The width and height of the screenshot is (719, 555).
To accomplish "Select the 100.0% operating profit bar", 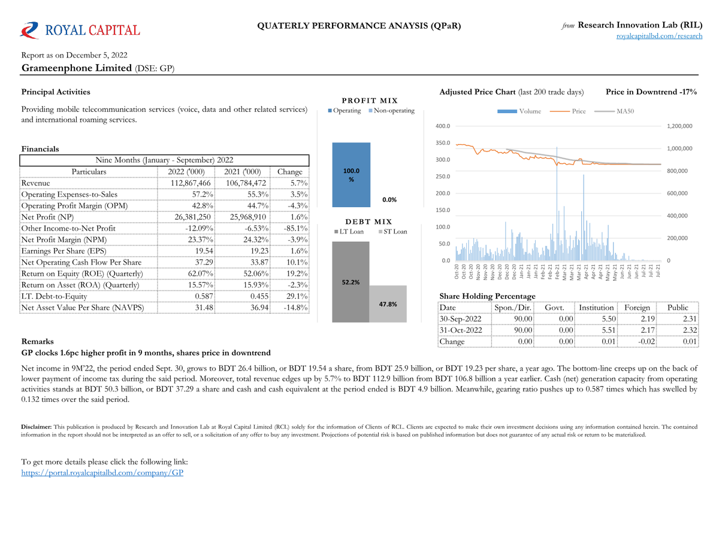I will tap(351, 175).
